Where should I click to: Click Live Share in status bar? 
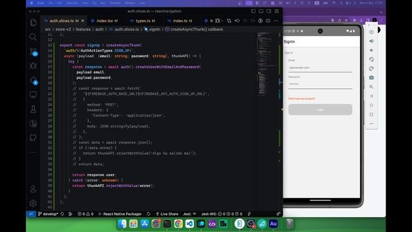point(167,214)
